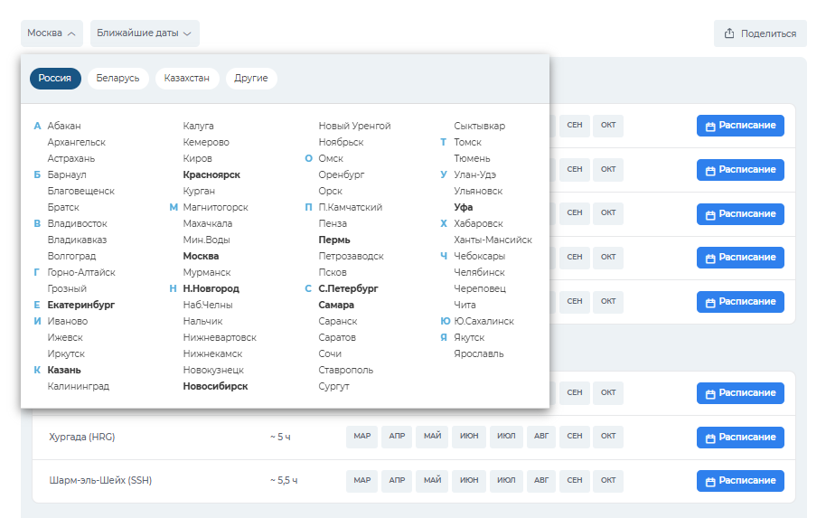Select ОКТ for Шарм-эль-Шейх (SSH)

608,481
